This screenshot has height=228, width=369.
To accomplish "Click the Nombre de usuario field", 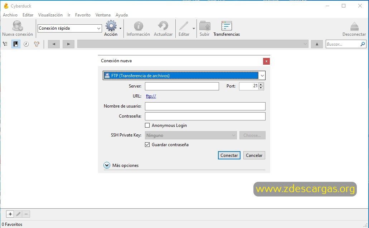I will [205, 106].
